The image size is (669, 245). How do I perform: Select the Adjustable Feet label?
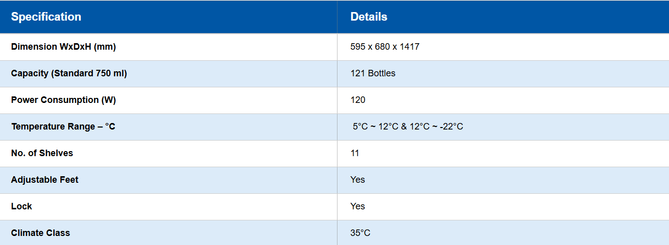click(45, 180)
